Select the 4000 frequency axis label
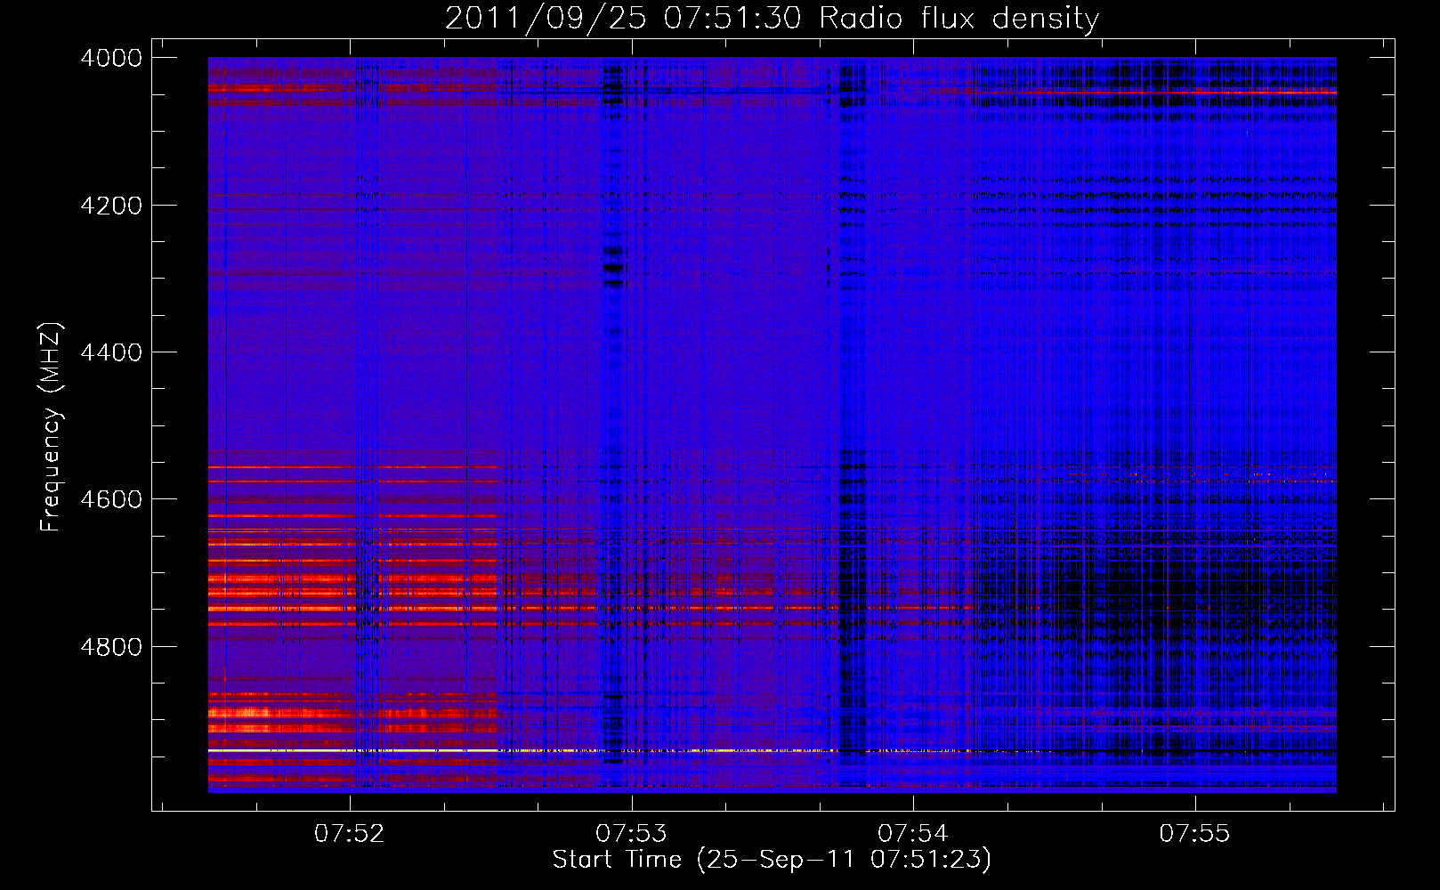The width and height of the screenshot is (1440, 890). point(111,58)
